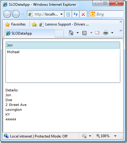Select Michael in the list
The image size is (127, 143).
click(63, 52)
